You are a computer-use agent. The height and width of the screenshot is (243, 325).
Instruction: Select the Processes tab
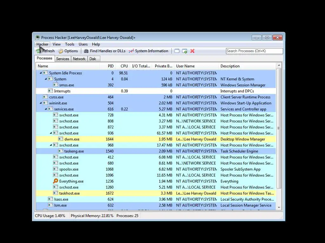click(x=44, y=58)
